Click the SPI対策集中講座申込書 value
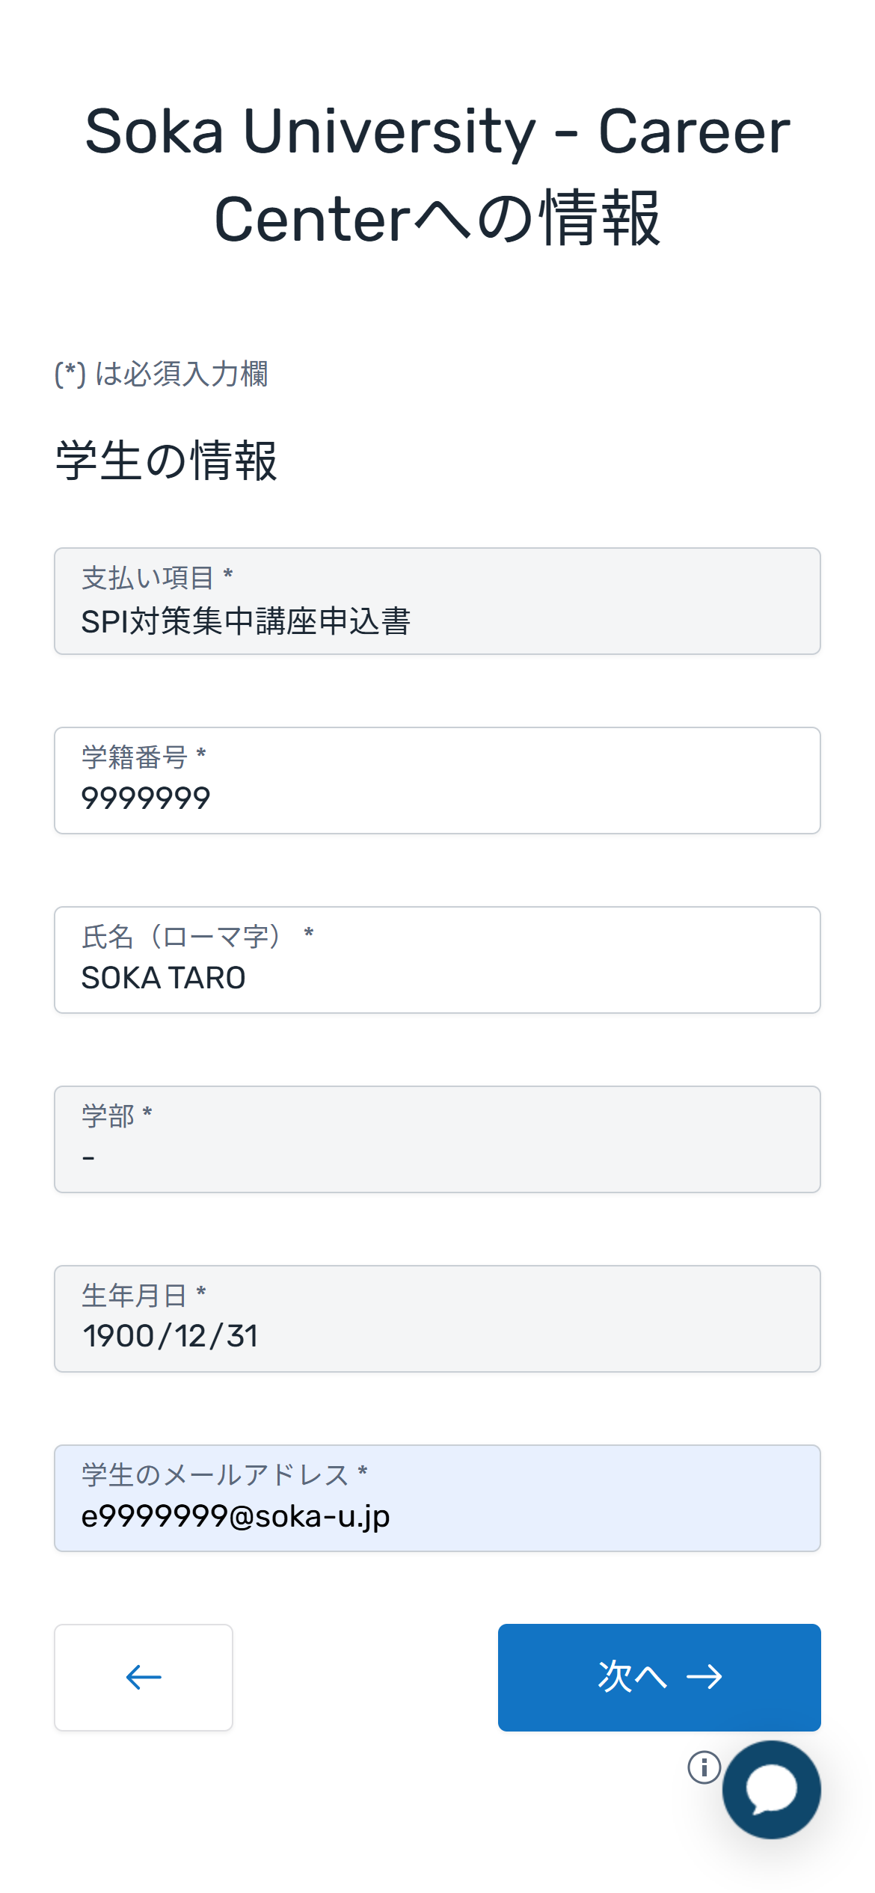 pyautogui.click(x=245, y=621)
